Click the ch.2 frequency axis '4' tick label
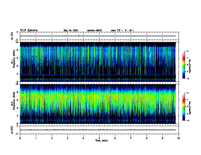This screenshot has width=201, height=155. pos(18,108)
